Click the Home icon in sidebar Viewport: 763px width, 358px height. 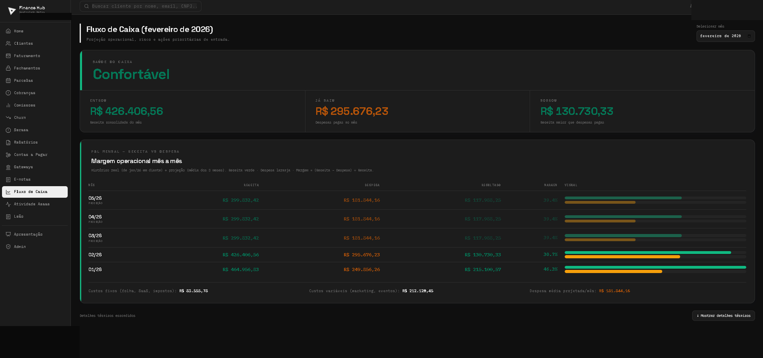tap(8, 31)
